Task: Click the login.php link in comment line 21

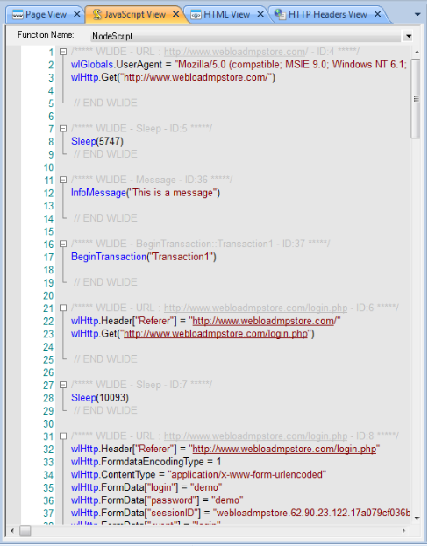Action: click(255, 308)
